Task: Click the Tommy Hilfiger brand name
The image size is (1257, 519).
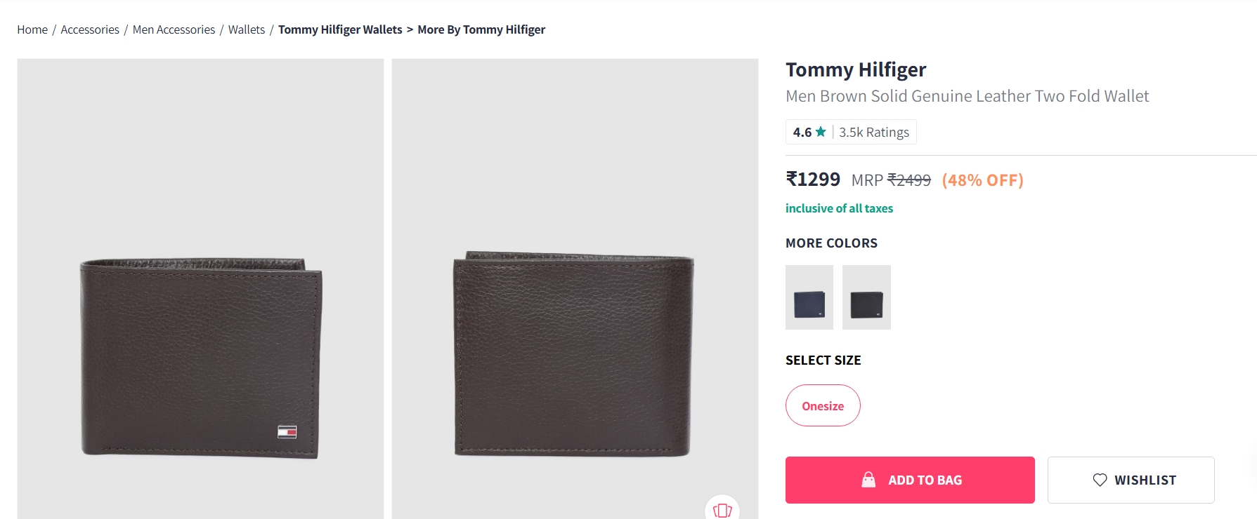Action: tap(855, 69)
